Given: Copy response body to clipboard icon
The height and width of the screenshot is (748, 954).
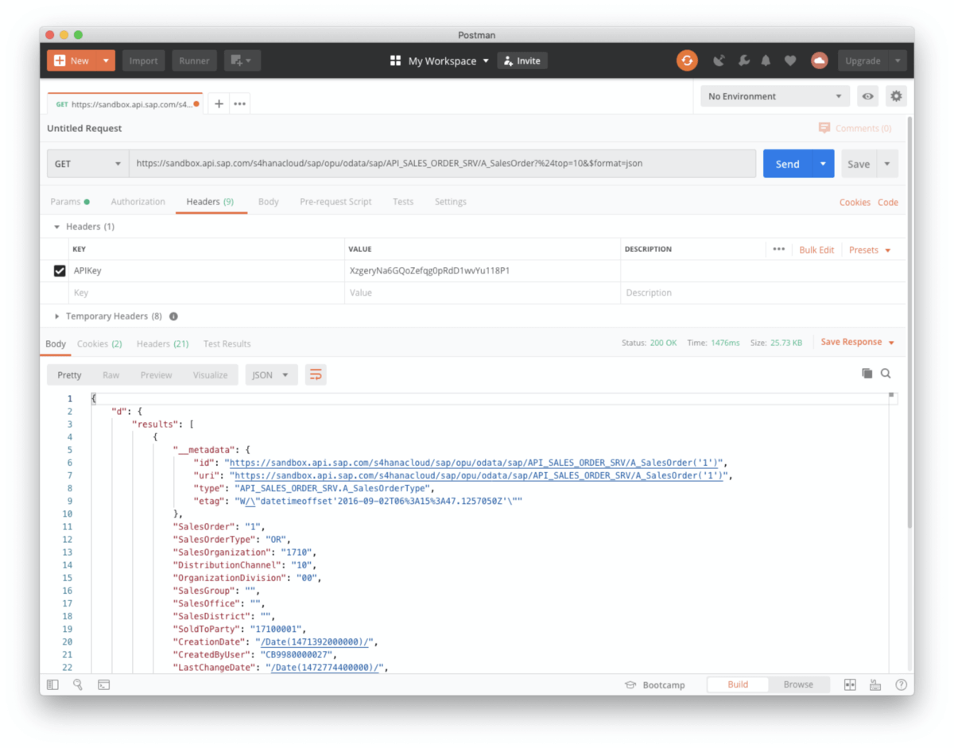Looking at the screenshot, I should point(867,374).
